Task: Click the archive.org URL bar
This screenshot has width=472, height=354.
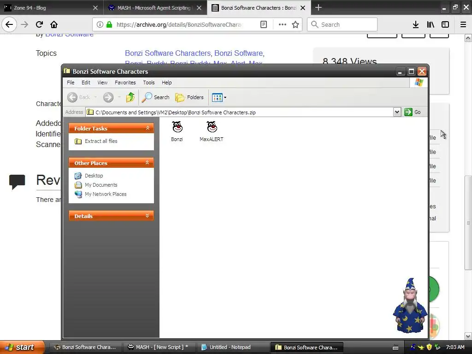Action: point(178,25)
